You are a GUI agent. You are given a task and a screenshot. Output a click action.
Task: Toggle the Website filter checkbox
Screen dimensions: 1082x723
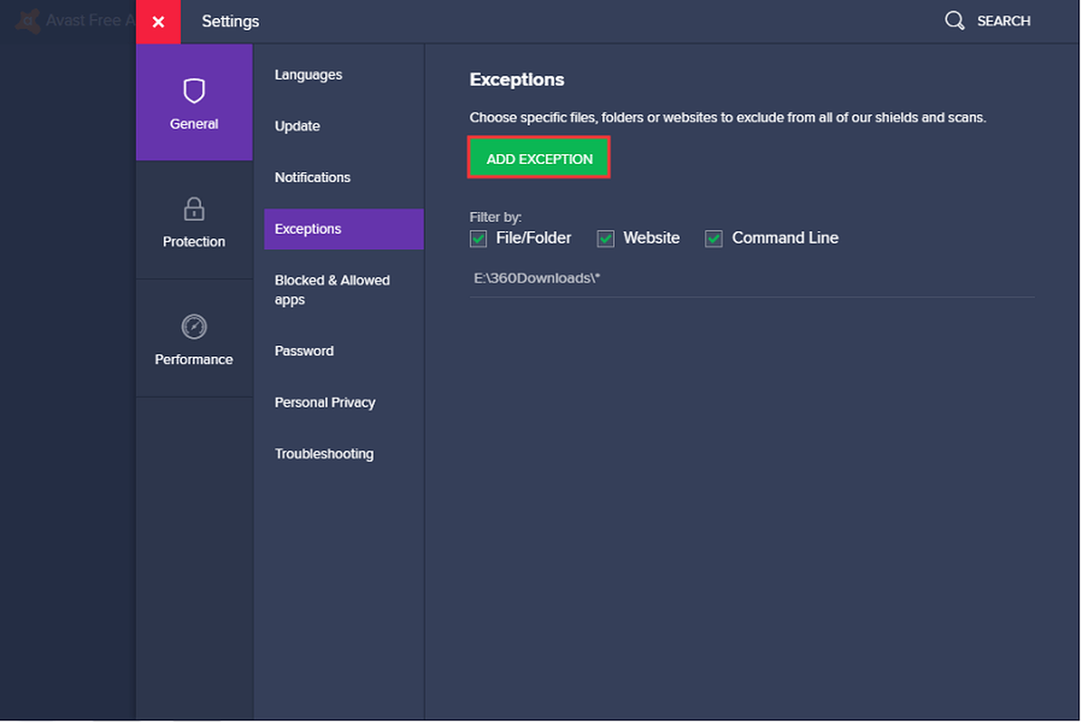point(606,239)
